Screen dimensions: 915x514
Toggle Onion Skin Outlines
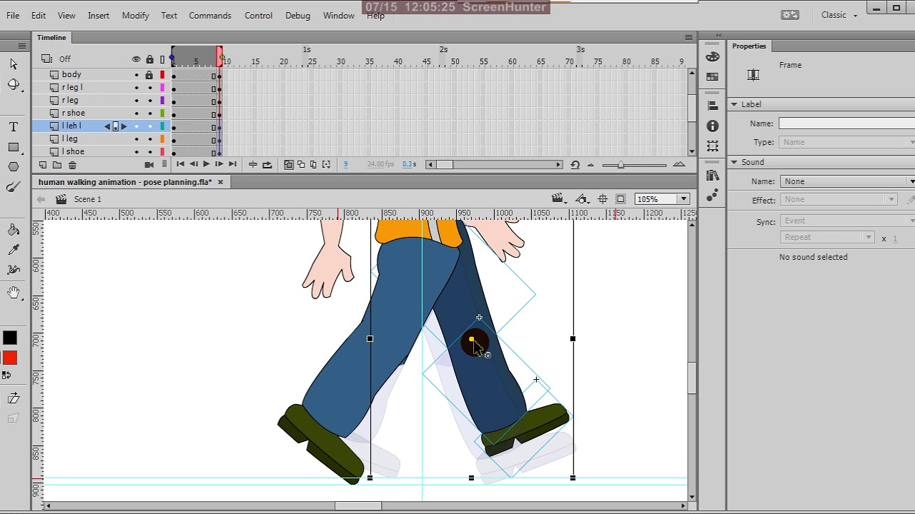click(x=301, y=165)
